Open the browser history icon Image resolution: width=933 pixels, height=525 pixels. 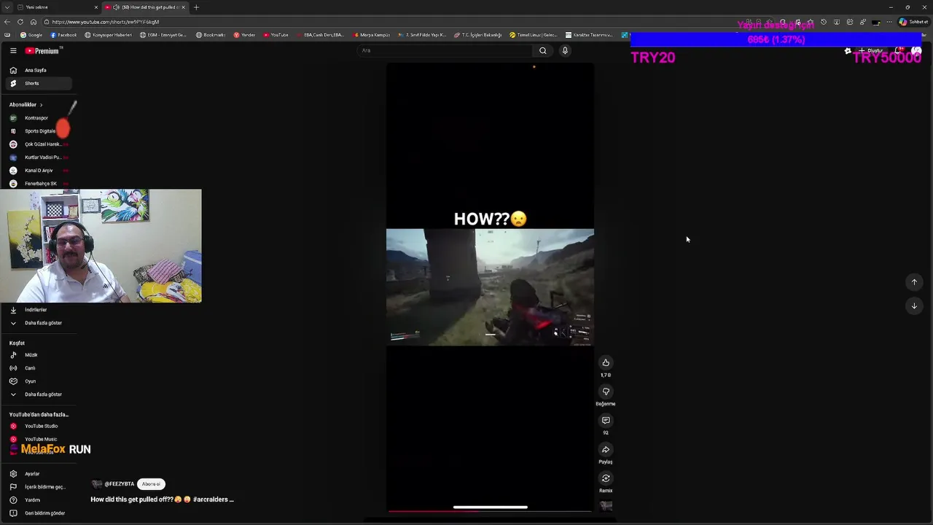pos(823,22)
